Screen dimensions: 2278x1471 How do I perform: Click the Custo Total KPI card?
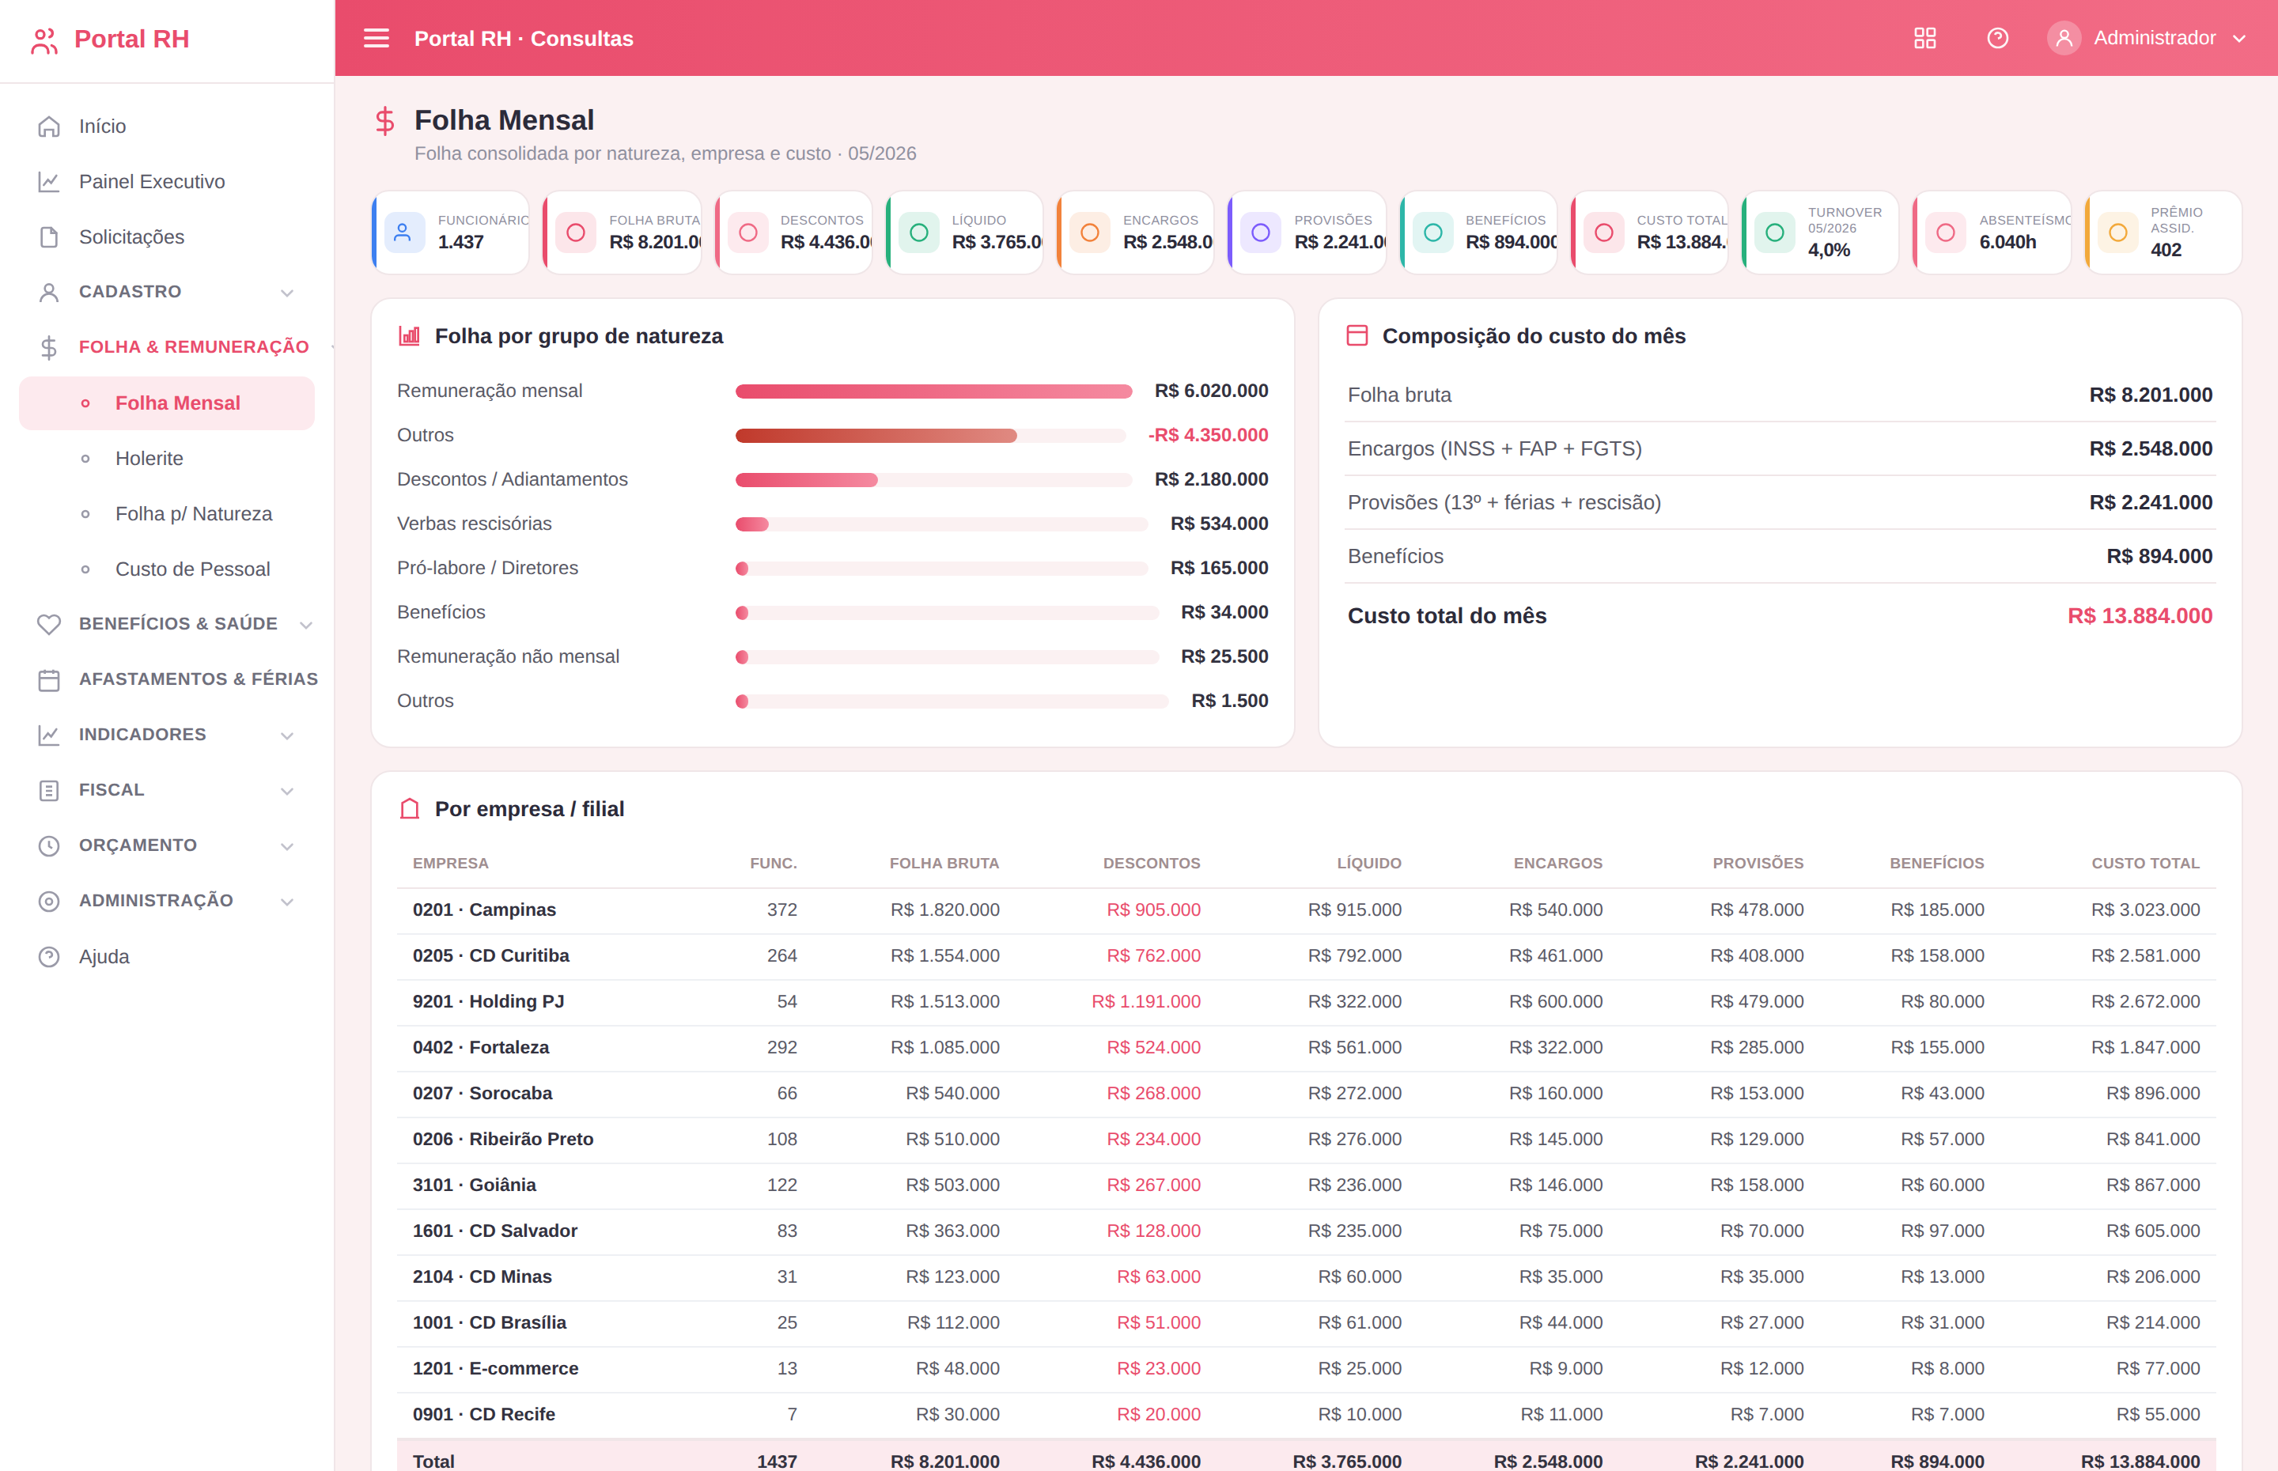[1649, 233]
